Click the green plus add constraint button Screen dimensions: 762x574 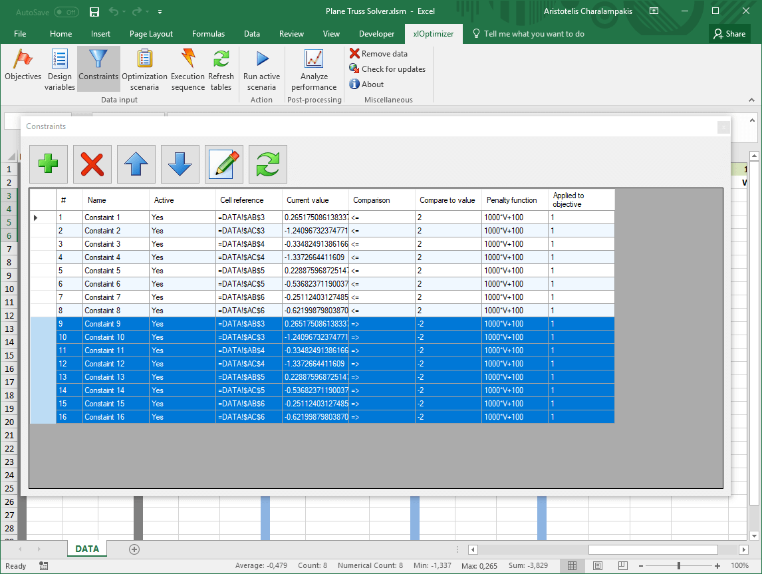[48, 164]
